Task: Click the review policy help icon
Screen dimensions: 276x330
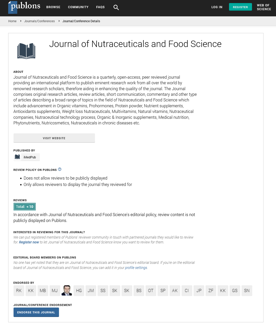Action: (x=60, y=169)
